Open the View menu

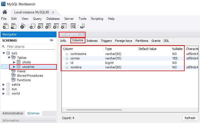(25, 19)
